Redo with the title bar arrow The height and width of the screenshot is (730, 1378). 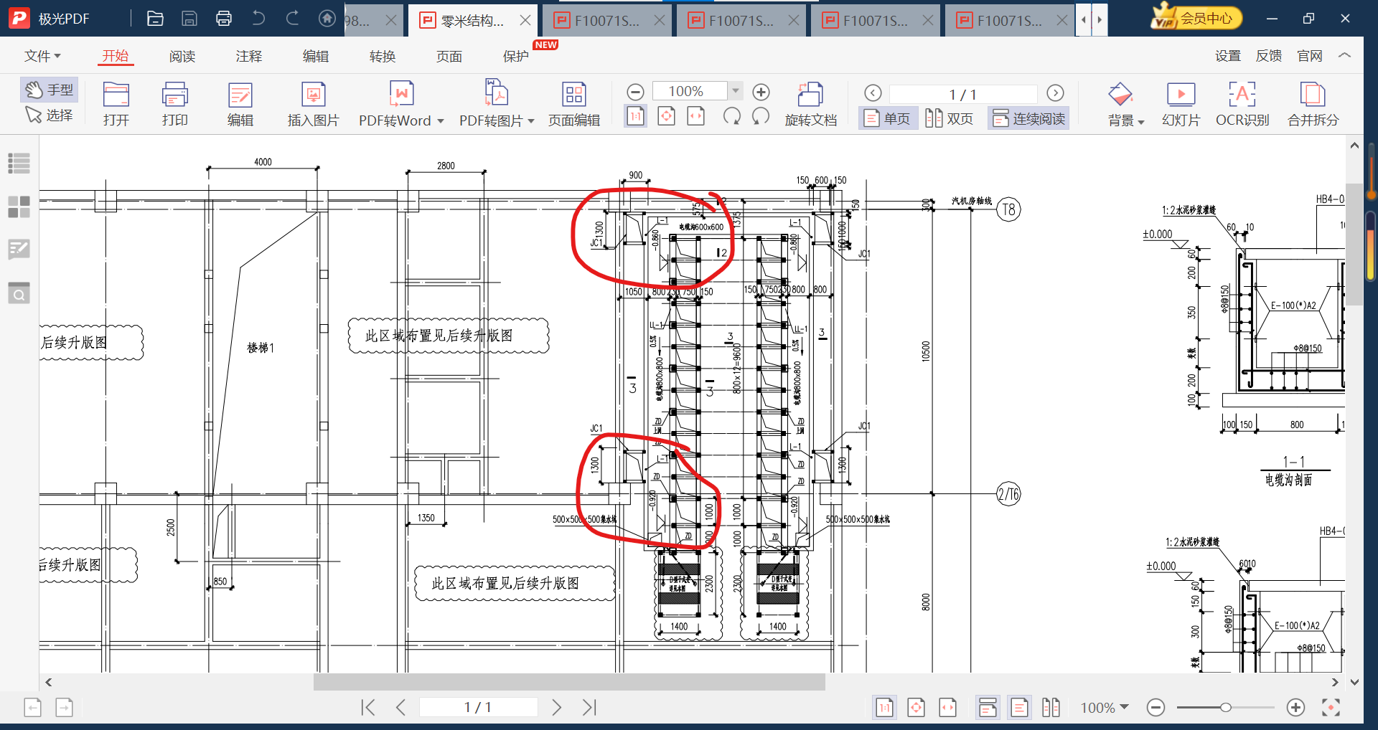point(293,19)
